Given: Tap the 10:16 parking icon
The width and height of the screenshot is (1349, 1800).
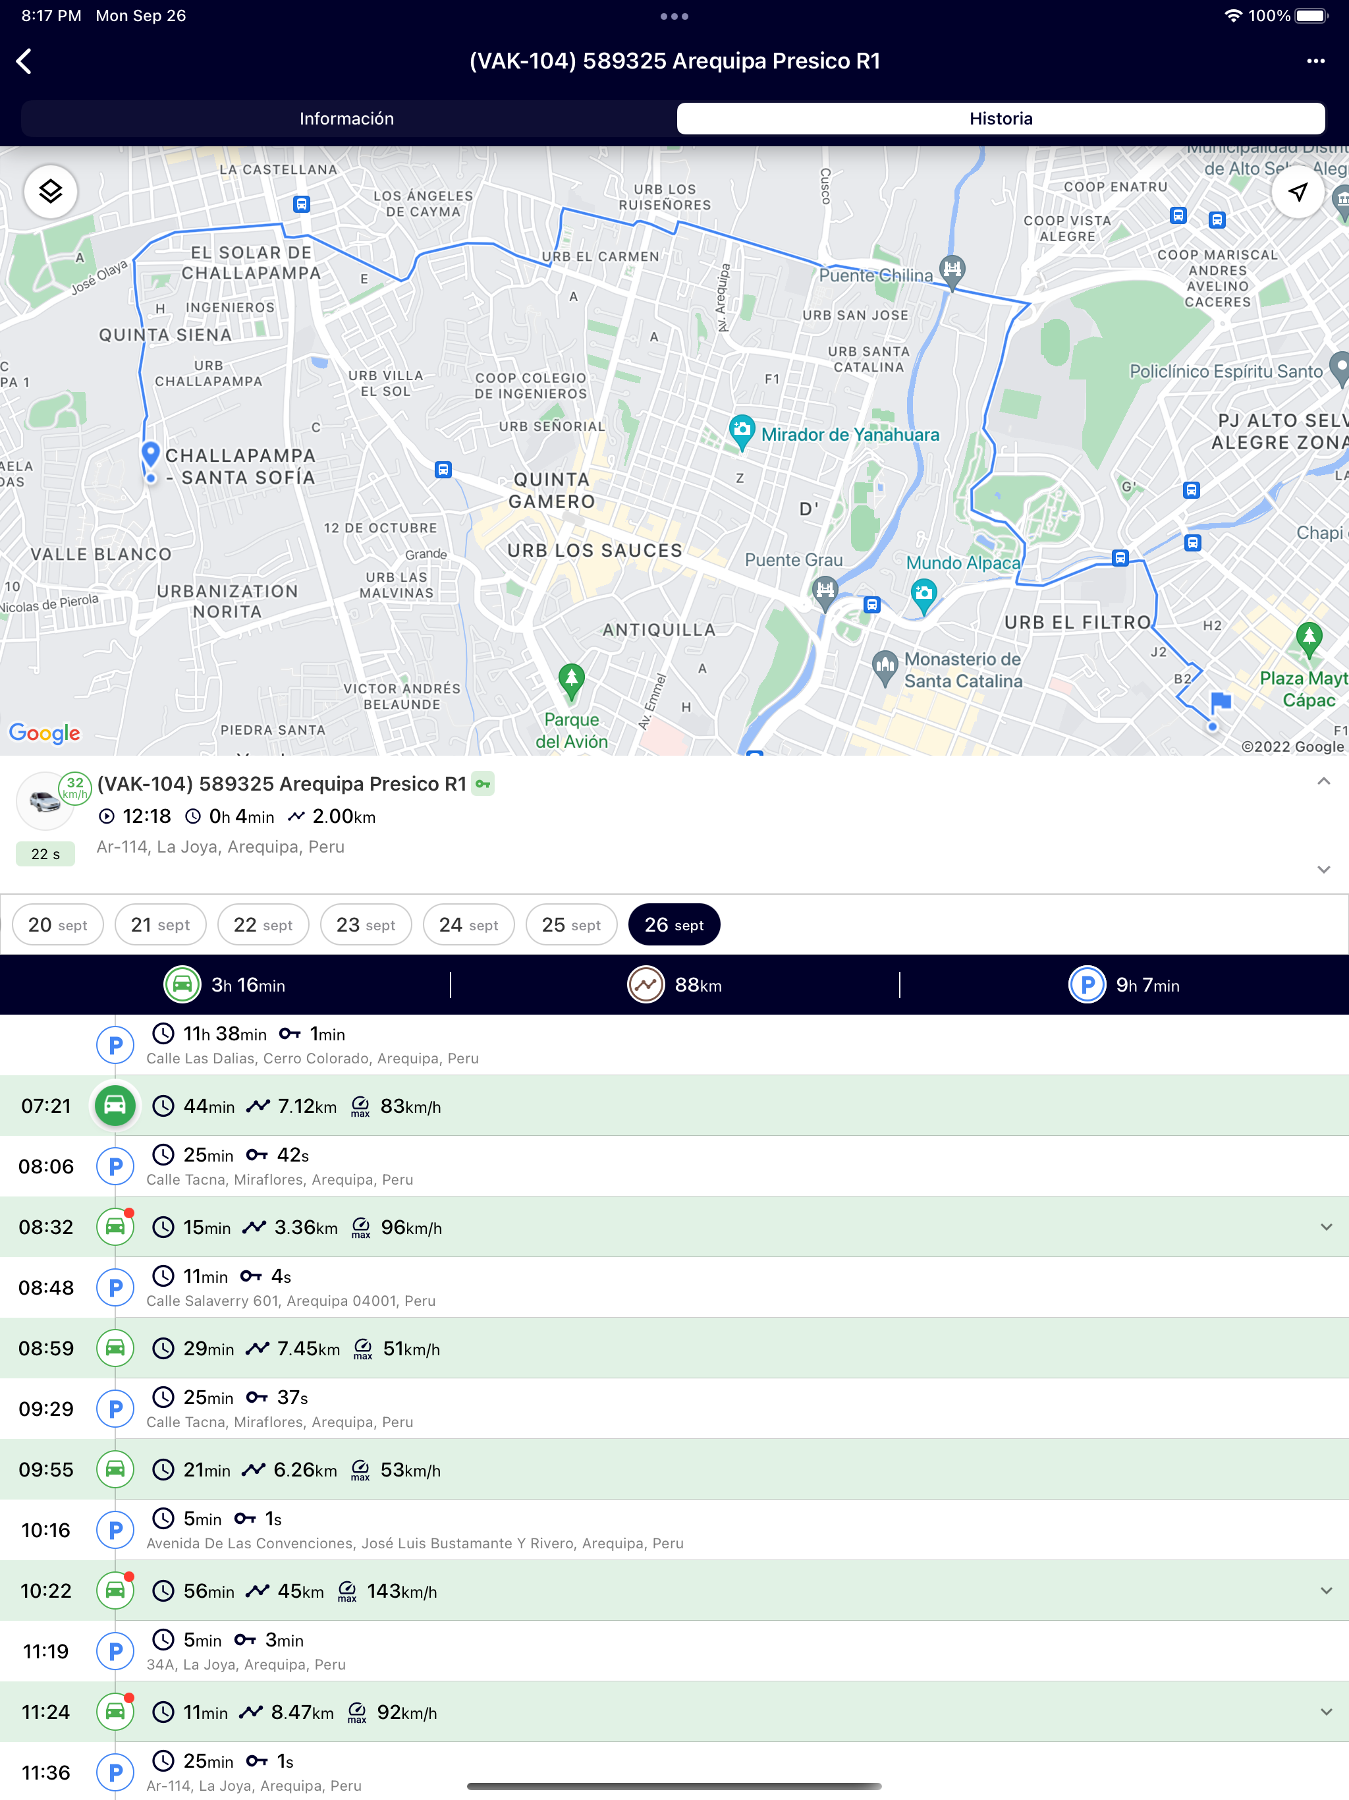Looking at the screenshot, I should point(115,1531).
